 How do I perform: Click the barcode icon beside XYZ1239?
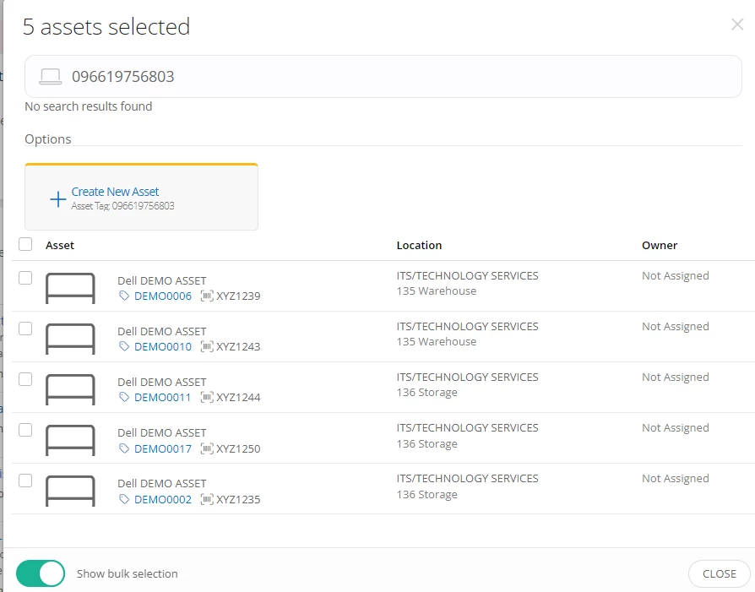207,296
